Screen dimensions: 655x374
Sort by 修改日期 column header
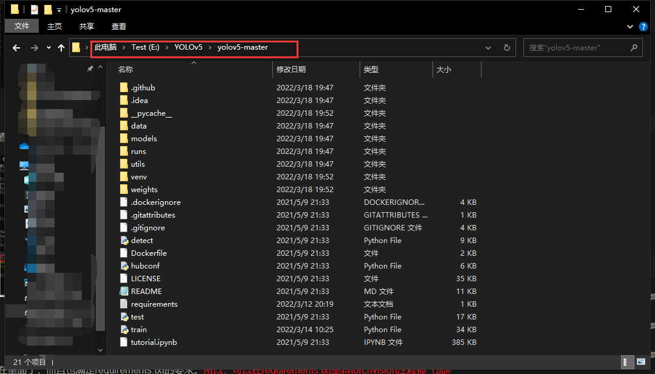[291, 70]
